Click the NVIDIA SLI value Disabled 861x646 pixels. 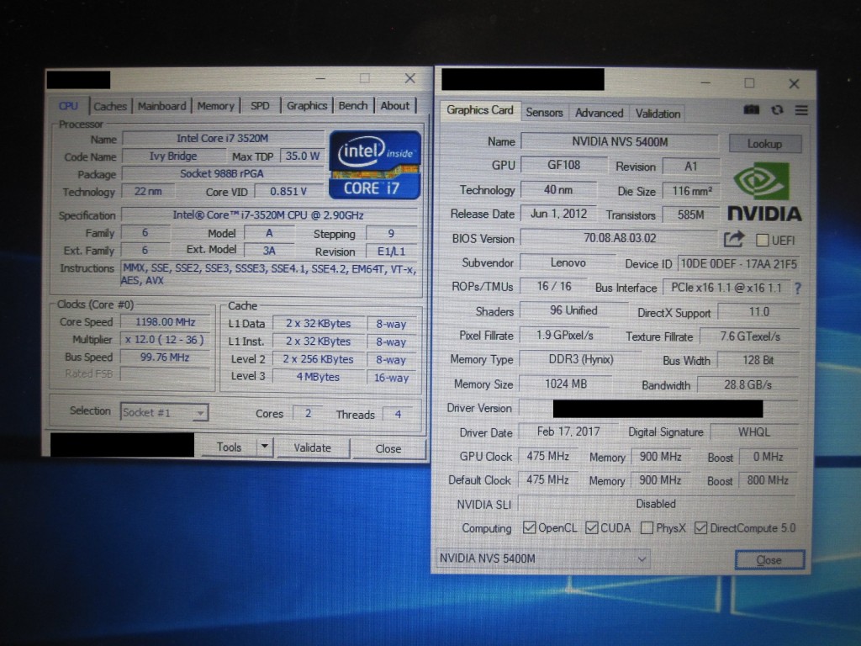[x=657, y=504]
